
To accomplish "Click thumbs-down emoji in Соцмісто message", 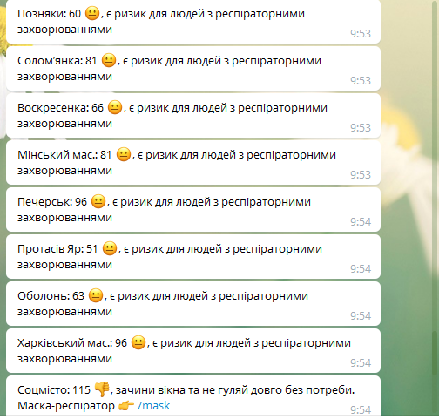I will pyautogui.click(x=102, y=389).
